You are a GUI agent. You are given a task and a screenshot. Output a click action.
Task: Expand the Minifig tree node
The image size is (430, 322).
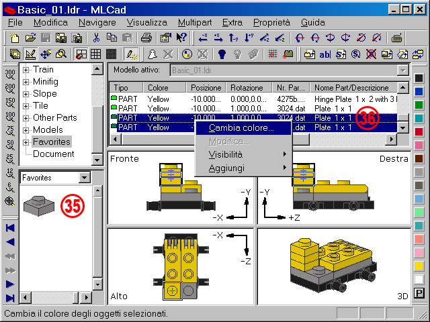pos(26,82)
